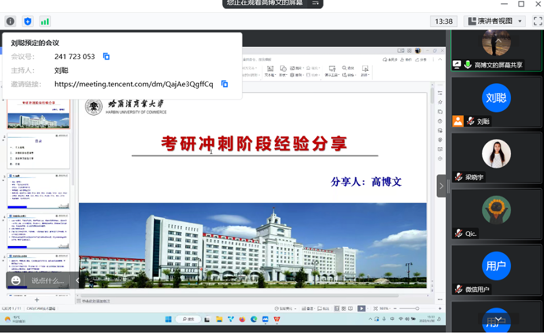Copy the meeting number 241 723 053
This screenshot has height=333, width=544.
[x=107, y=56]
